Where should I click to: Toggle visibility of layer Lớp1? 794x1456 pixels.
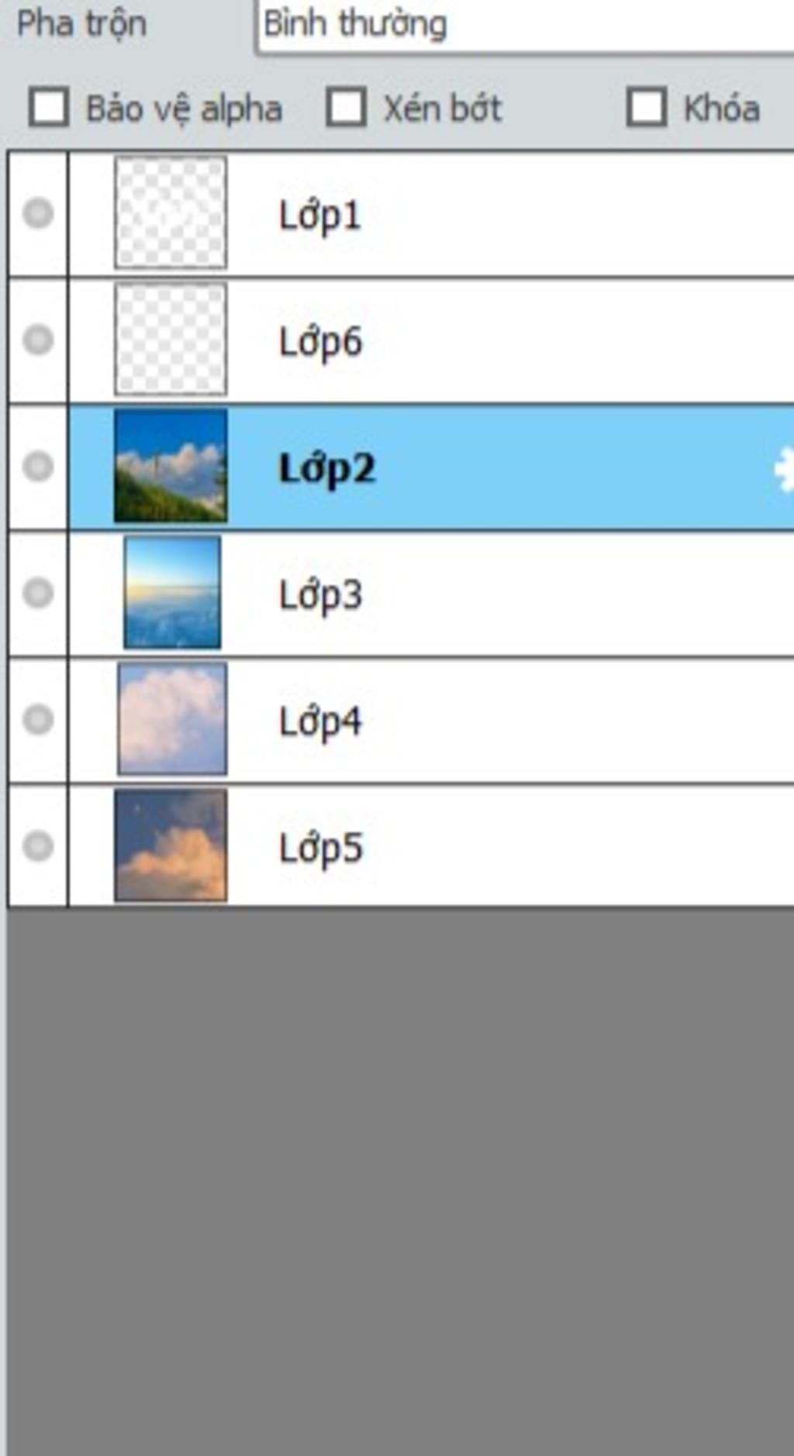(x=38, y=213)
